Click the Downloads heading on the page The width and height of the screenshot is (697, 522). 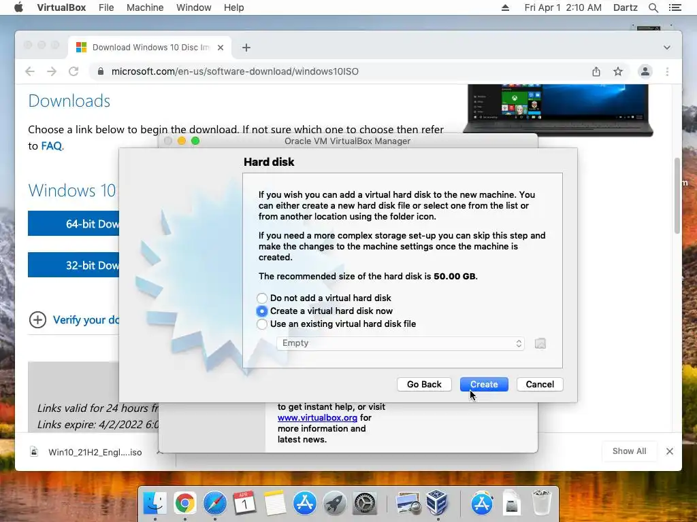point(69,101)
